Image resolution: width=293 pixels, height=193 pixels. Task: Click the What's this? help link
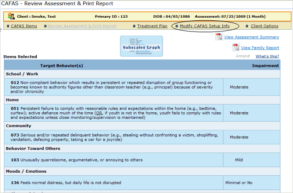pyautogui.click(x=267, y=56)
